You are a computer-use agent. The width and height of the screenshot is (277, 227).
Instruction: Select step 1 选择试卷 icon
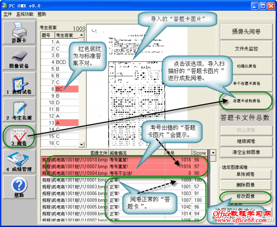tap(19, 84)
